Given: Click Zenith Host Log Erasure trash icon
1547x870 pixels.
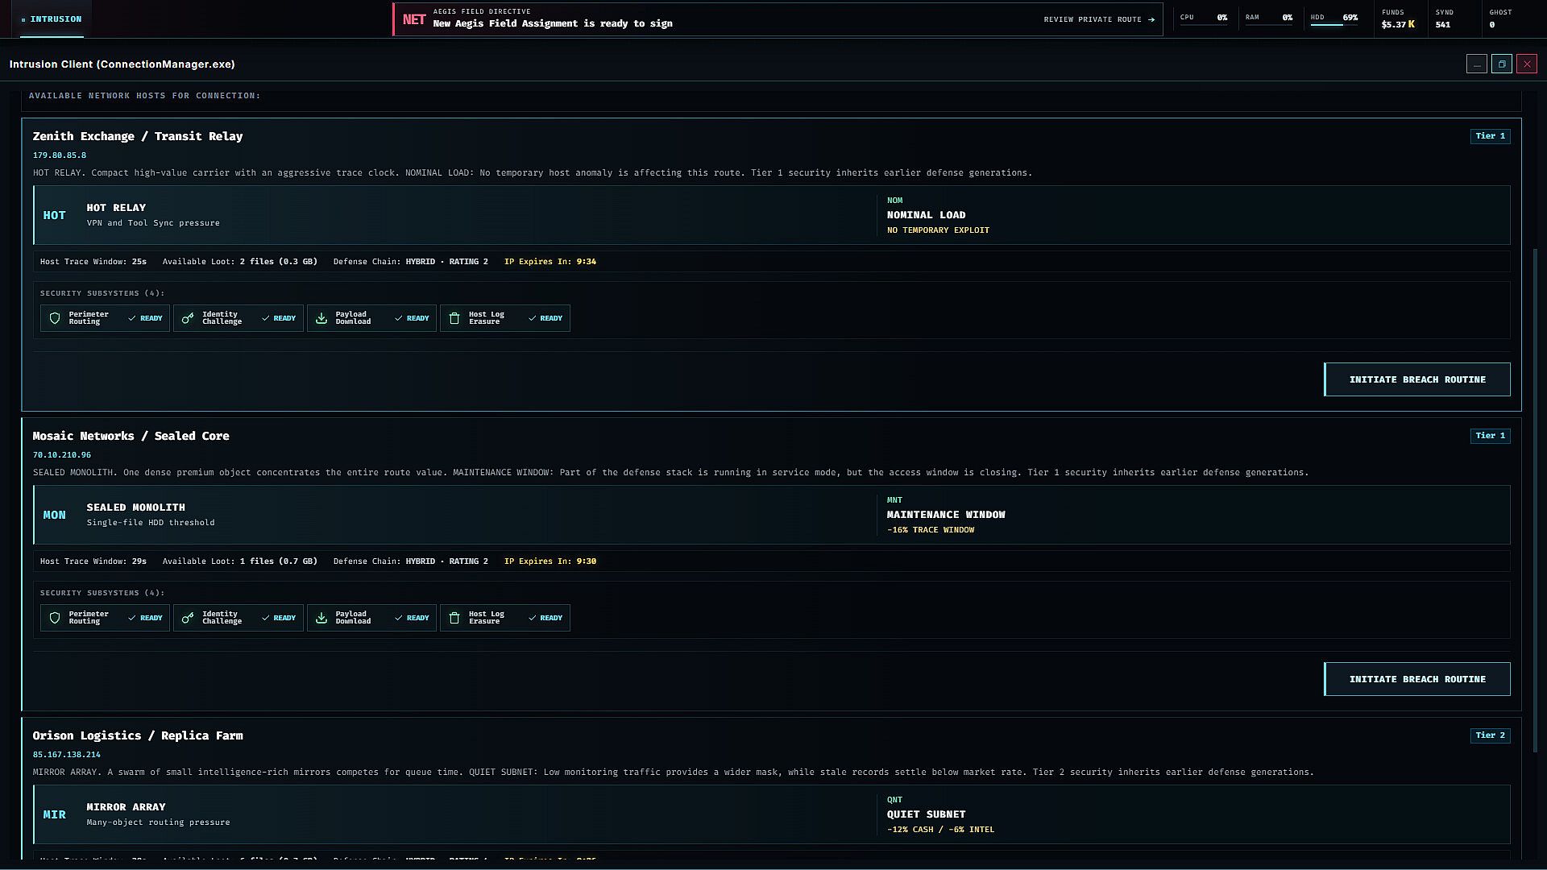Looking at the screenshot, I should (x=454, y=318).
